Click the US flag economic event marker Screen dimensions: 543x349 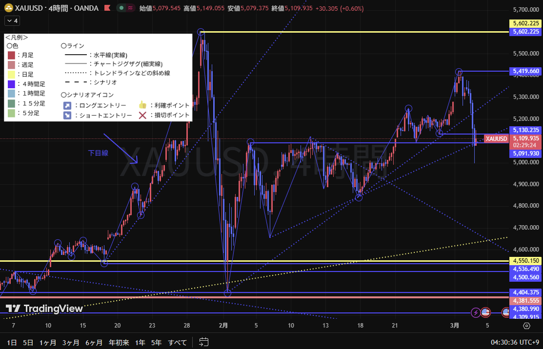(485, 312)
